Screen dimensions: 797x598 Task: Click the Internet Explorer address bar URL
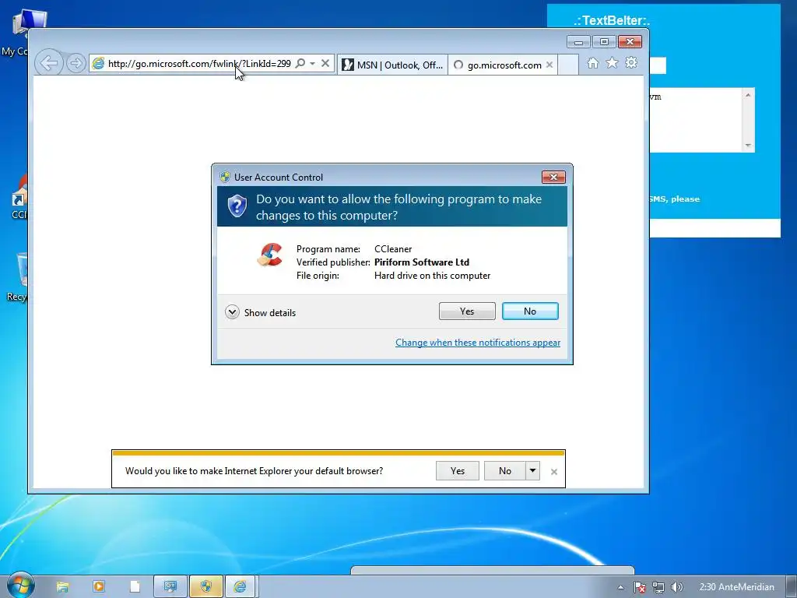199,64
